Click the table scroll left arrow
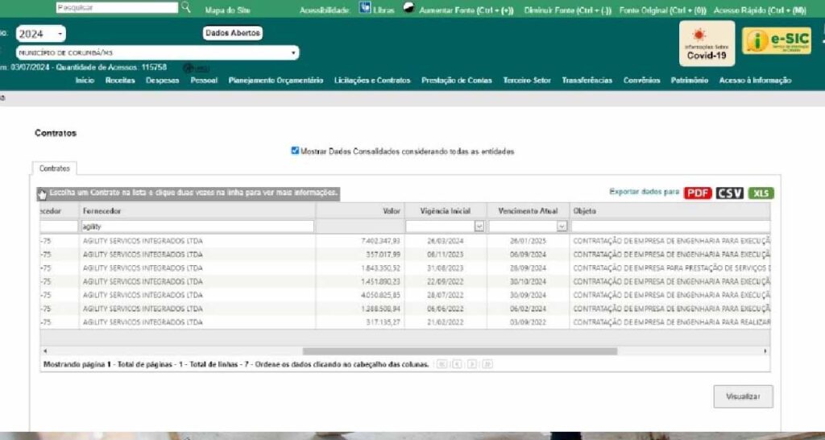The width and height of the screenshot is (825, 440). 45,351
